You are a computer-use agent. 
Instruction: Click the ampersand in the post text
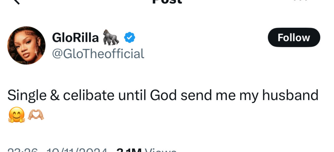(x=53, y=95)
